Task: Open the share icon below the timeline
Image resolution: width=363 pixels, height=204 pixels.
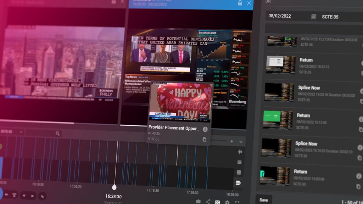Action: 208,202
